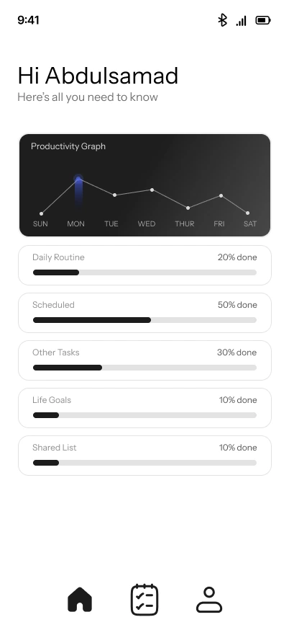Open the Scheduled tasks card
Image resolution: width=289 pixels, height=630 pixels.
click(x=144, y=313)
